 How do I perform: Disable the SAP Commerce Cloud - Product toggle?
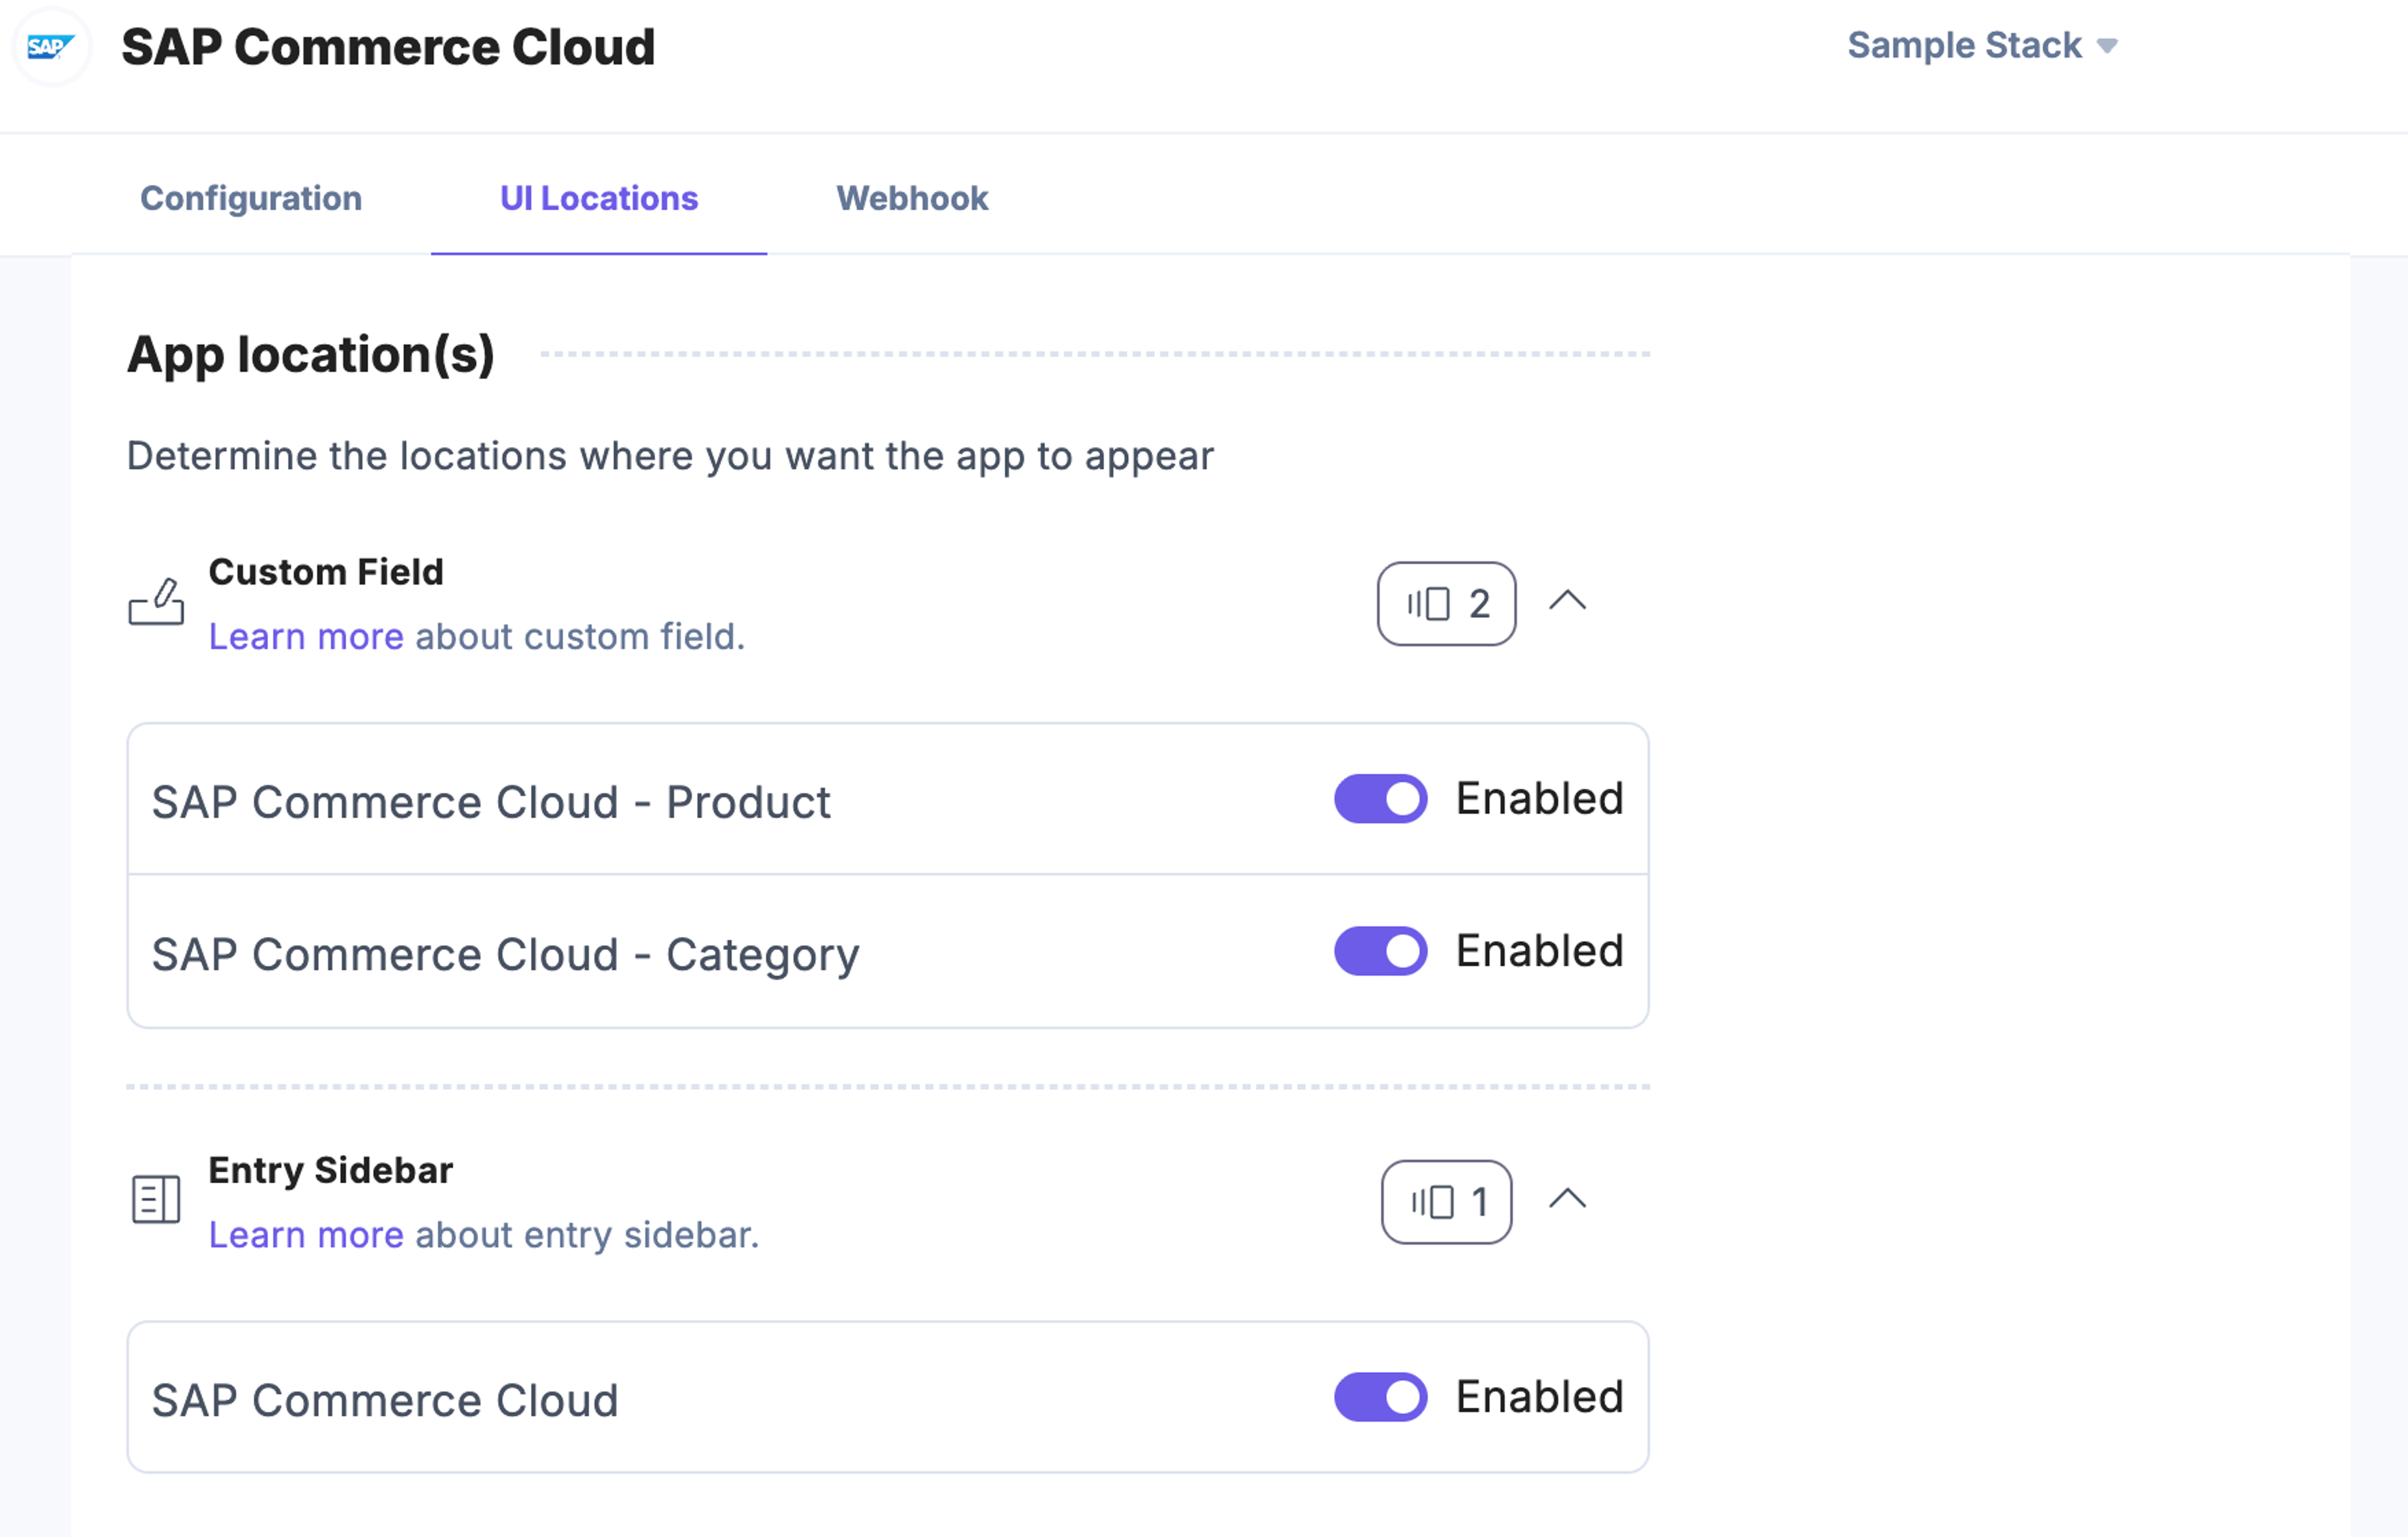pyautogui.click(x=1380, y=799)
